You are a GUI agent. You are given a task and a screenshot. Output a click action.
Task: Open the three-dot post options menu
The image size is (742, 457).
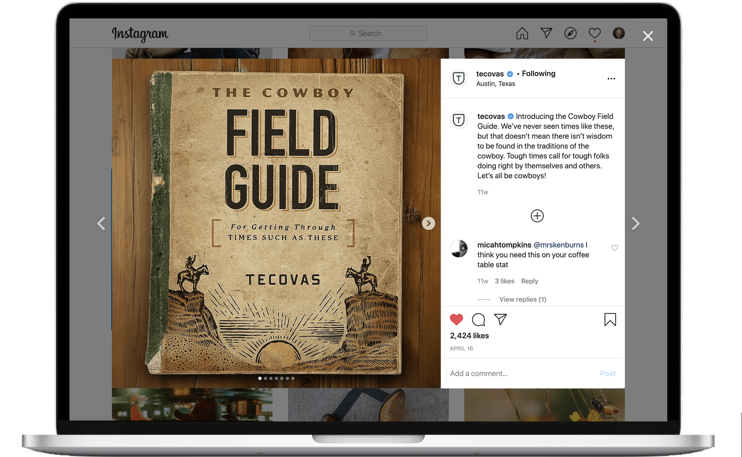pos(611,78)
